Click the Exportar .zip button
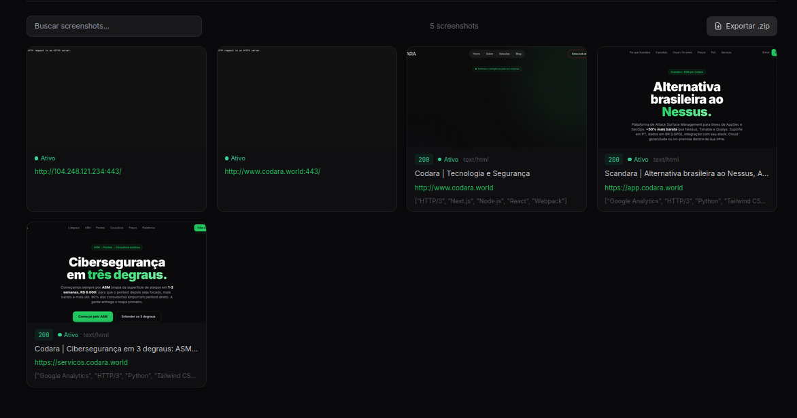Screen dimensions: 797x418 742,26
